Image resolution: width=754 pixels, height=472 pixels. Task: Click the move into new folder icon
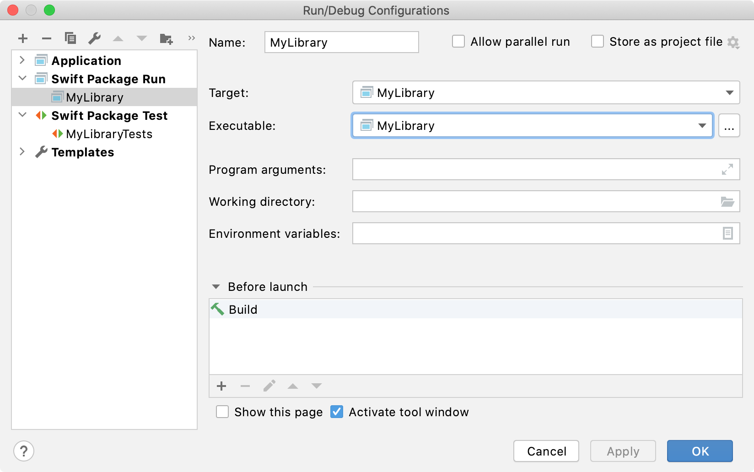166,38
